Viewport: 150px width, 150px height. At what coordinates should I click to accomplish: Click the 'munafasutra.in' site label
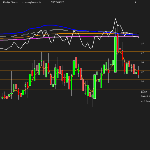tap(33, 2)
